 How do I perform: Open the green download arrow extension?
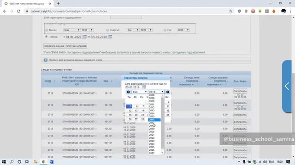tap(260, 11)
